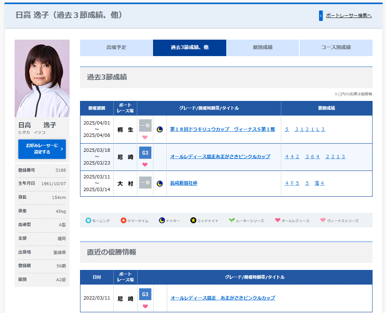This screenshot has width=386, height=313.
Task: Click the G3 grade badge for the 尼崎 race
Action: [x=145, y=152]
